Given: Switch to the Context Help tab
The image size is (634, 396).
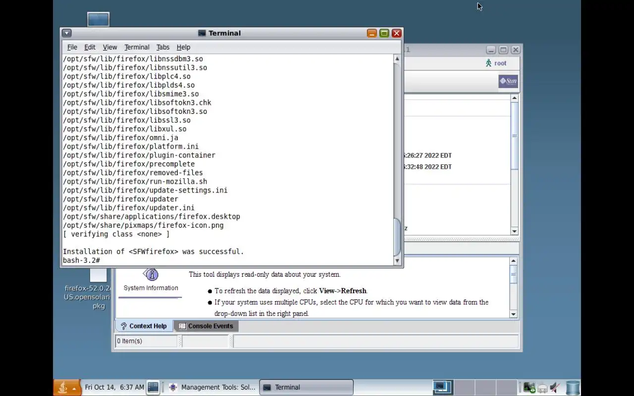Looking at the screenshot, I should click(144, 326).
